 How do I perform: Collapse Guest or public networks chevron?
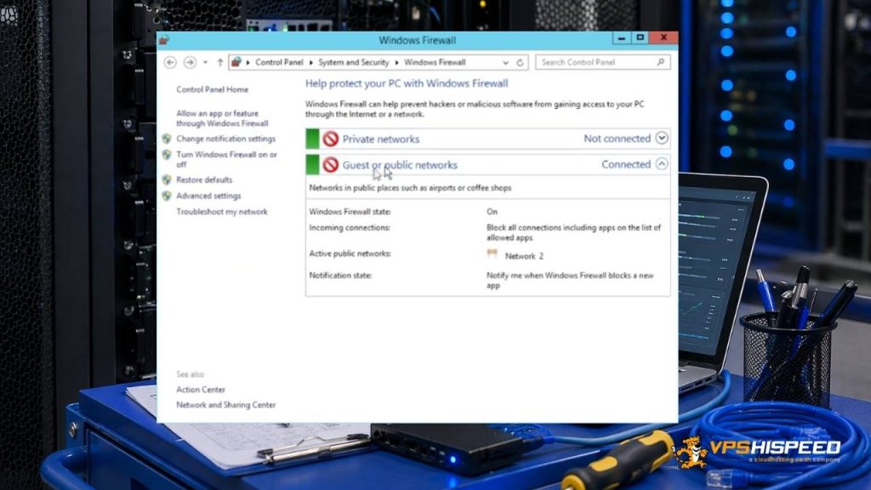pos(662,164)
